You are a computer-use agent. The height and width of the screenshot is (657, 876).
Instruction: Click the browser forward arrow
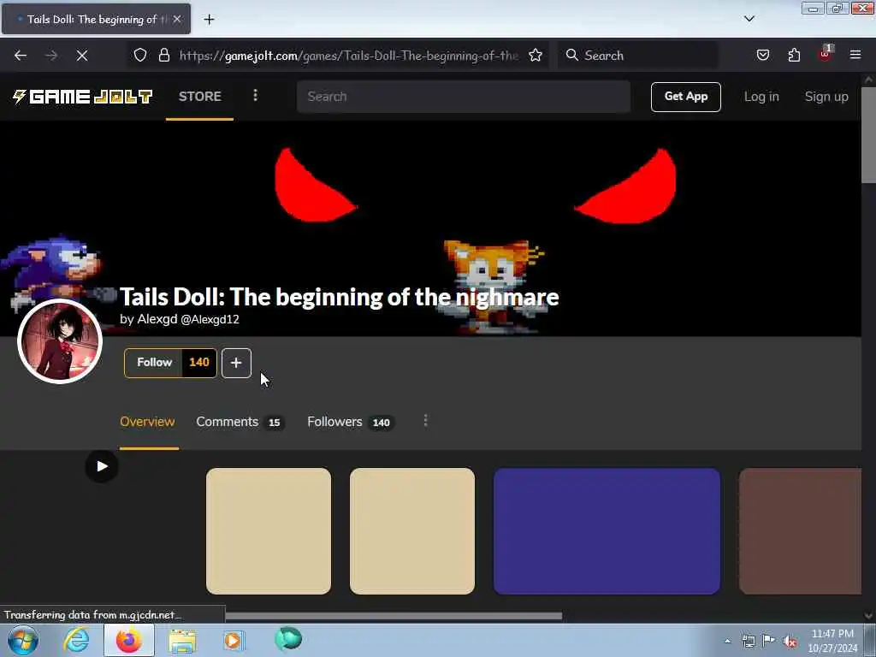click(x=51, y=56)
